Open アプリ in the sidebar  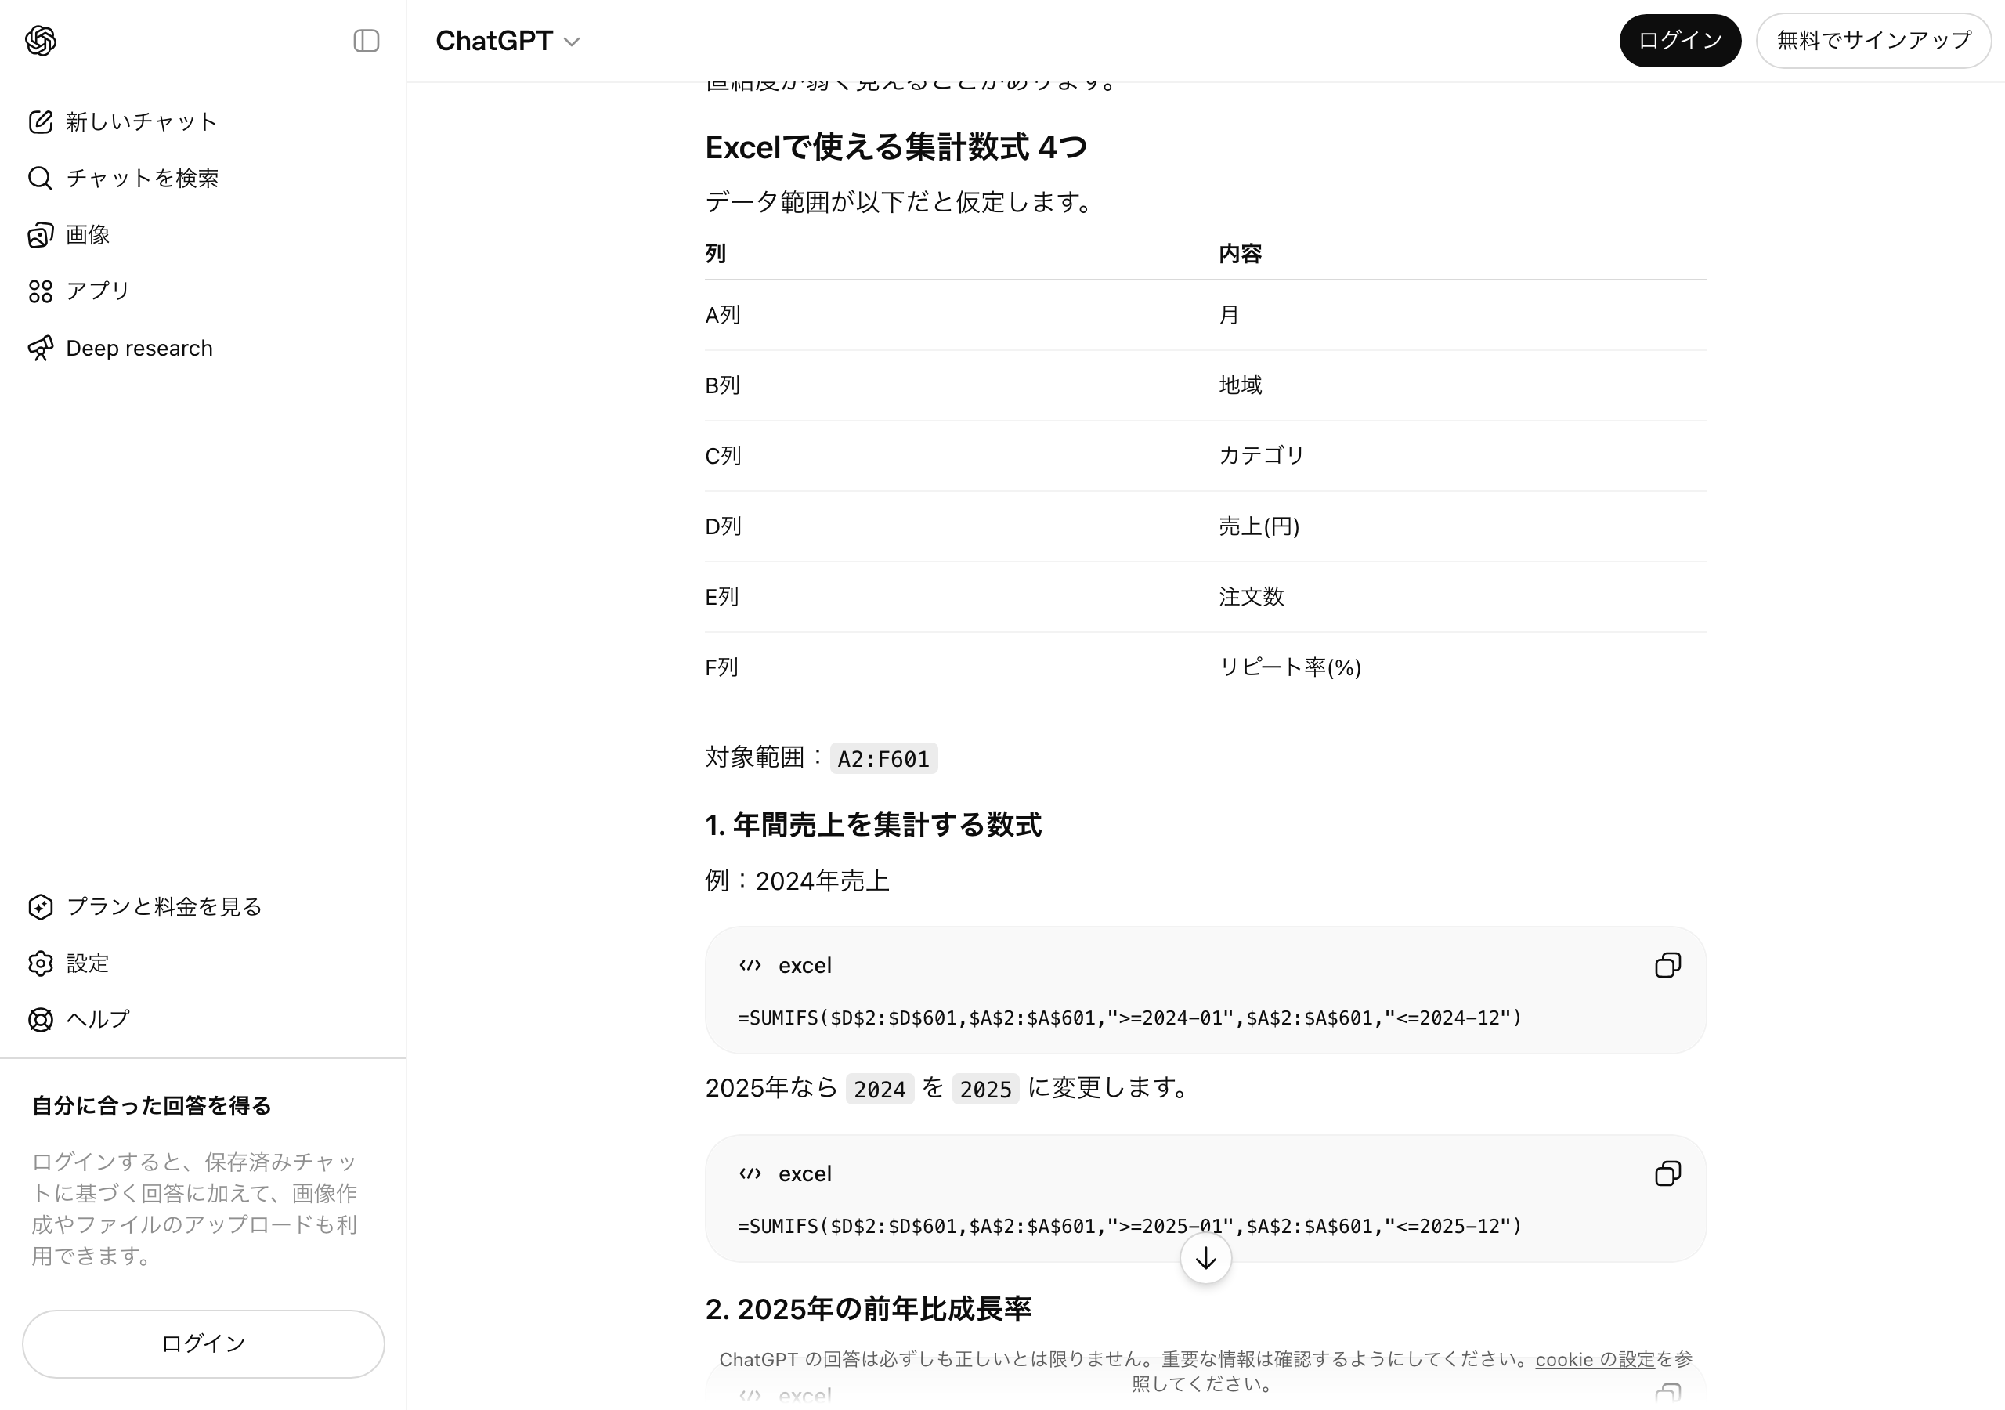(x=203, y=291)
